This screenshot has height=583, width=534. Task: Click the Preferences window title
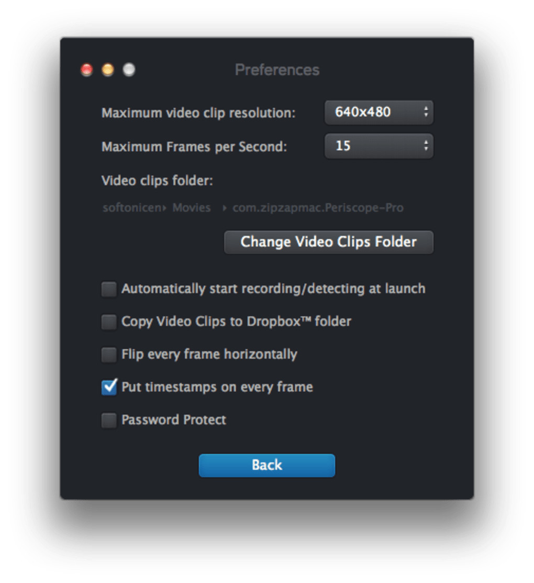click(277, 70)
